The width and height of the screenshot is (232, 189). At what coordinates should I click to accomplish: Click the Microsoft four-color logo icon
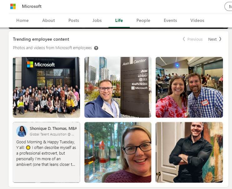[x=13, y=6]
